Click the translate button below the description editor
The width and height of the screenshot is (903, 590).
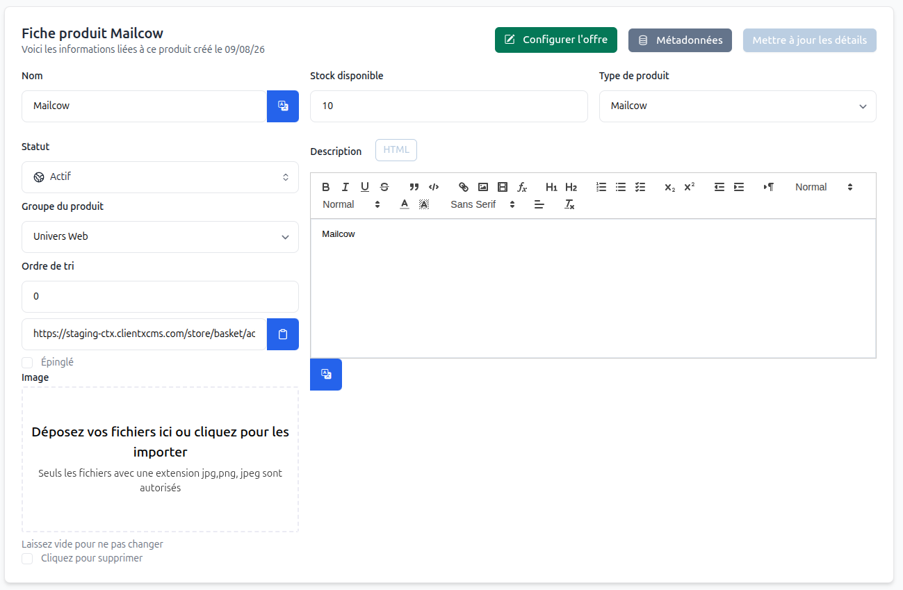(326, 375)
